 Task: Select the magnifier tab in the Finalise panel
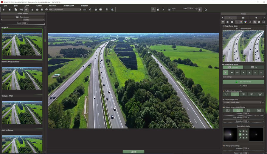tap(230, 18)
